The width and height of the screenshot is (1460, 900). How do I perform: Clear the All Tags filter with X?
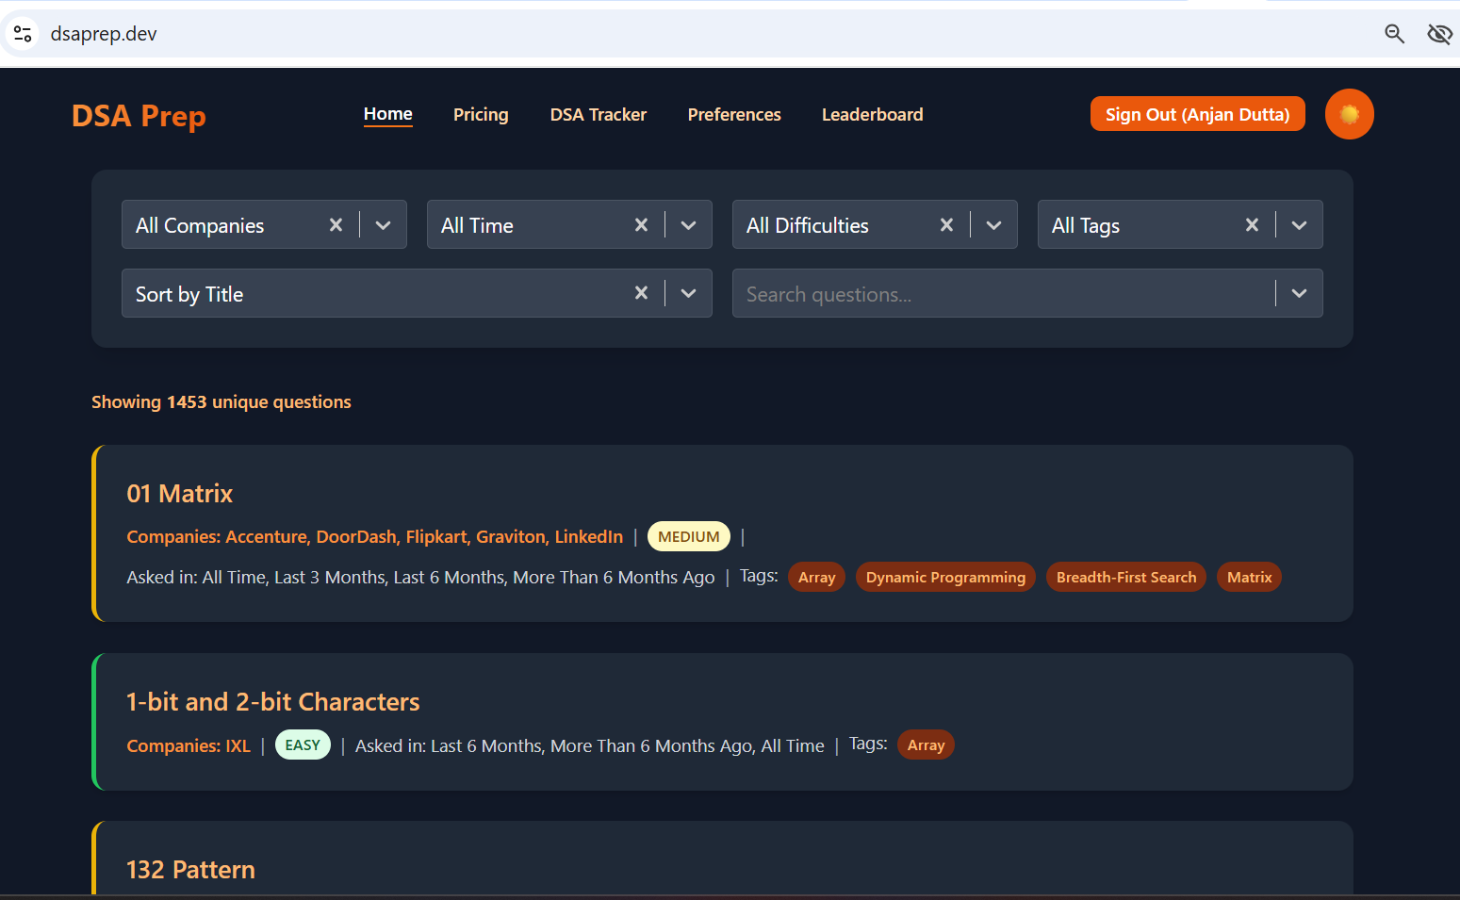tap(1252, 225)
